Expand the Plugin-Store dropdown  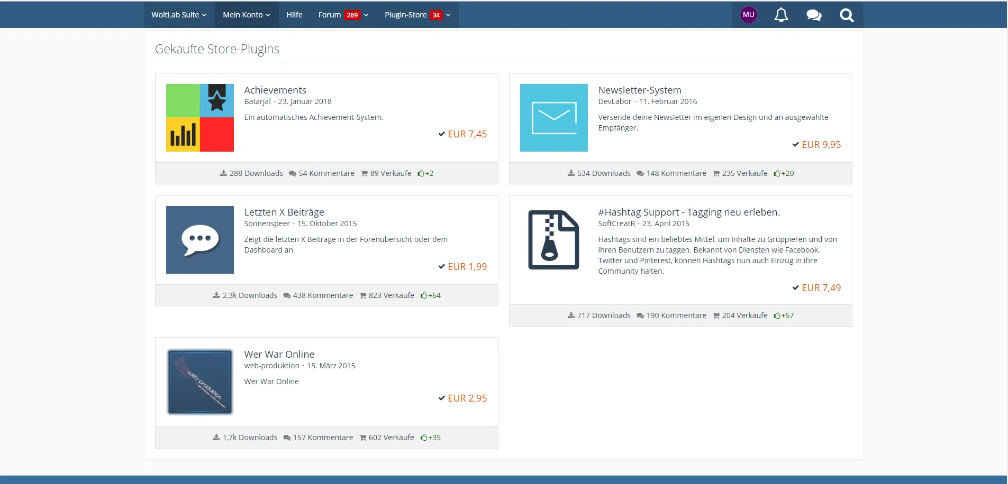[417, 15]
